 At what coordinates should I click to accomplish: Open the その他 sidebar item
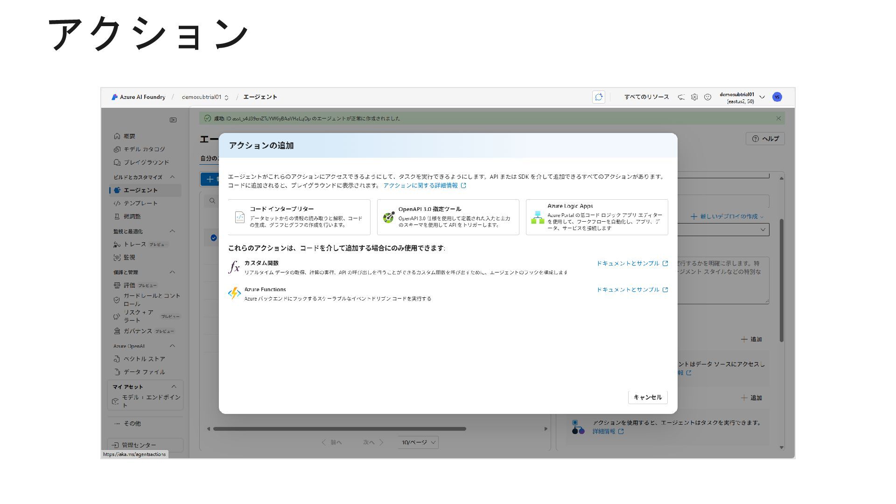point(145,423)
